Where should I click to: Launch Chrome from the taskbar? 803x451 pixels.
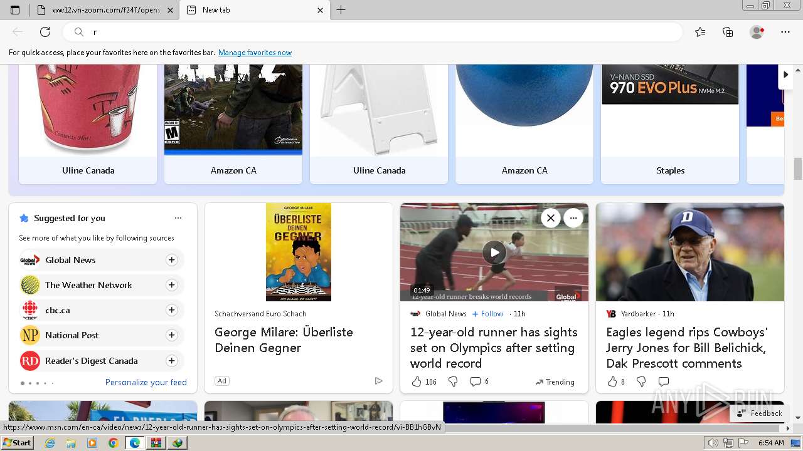tap(113, 443)
